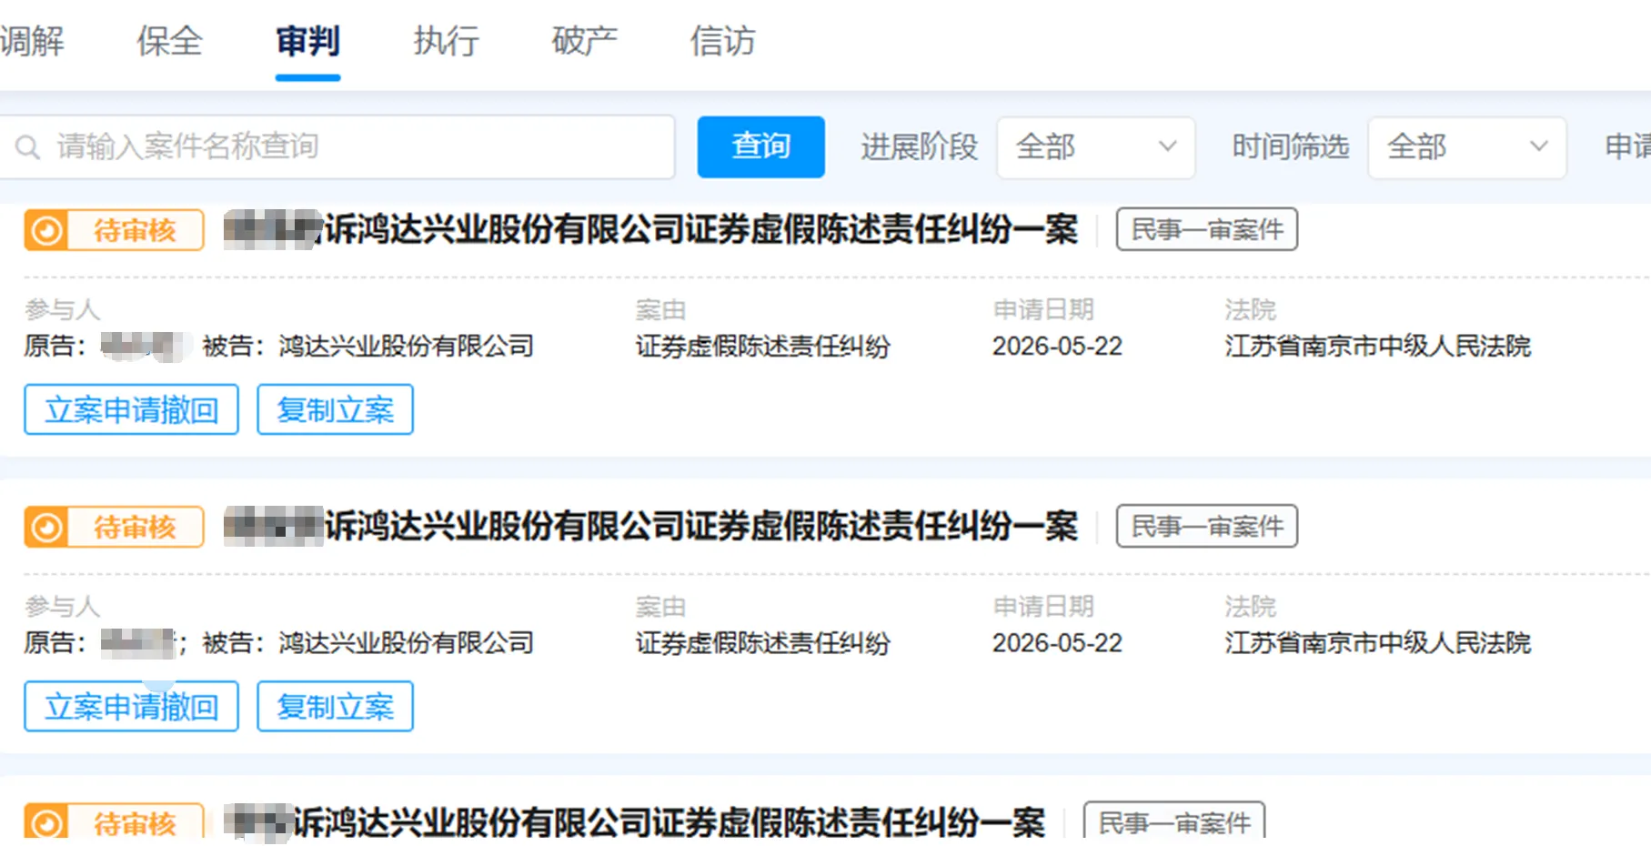Screen dimensions: 1651x846
Task: Open the 进展阶段 dropdown
Action: point(1096,146)
